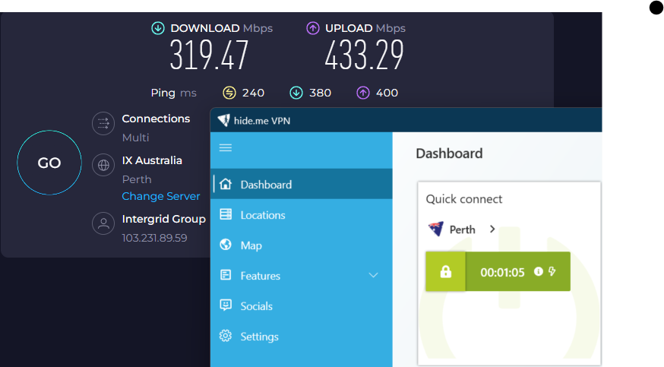Click the Australian flag icon beside Perth

tap(436, 229)
